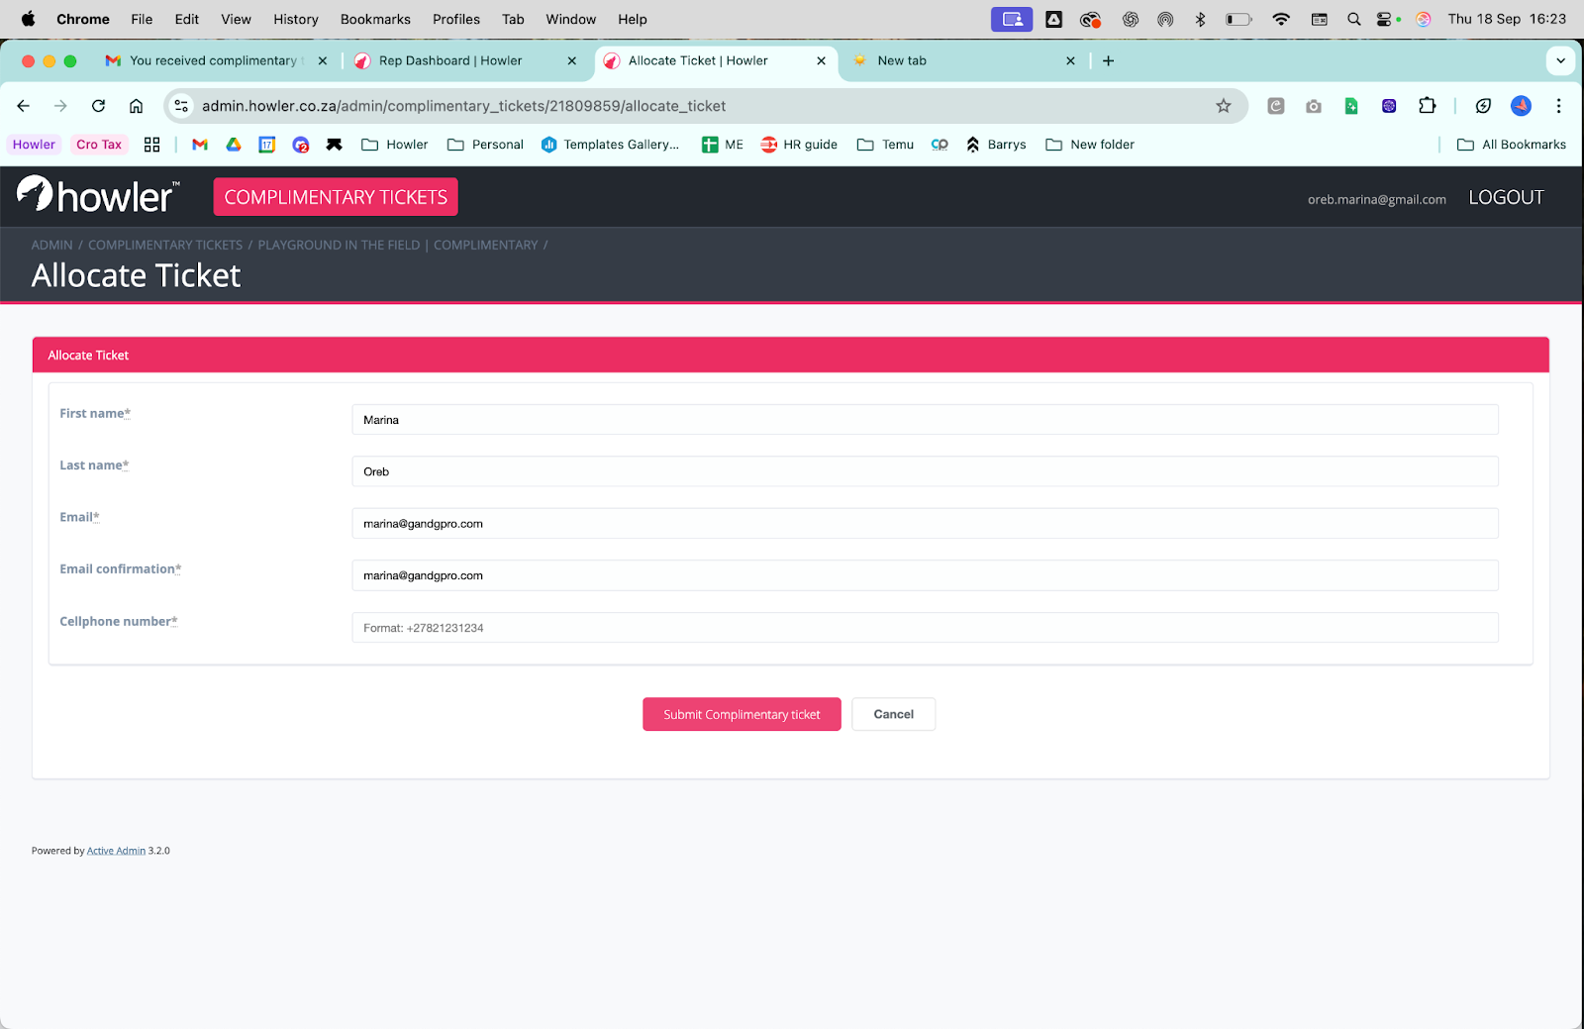Open the Google Calendar bookmark icon

click(267, 145)
